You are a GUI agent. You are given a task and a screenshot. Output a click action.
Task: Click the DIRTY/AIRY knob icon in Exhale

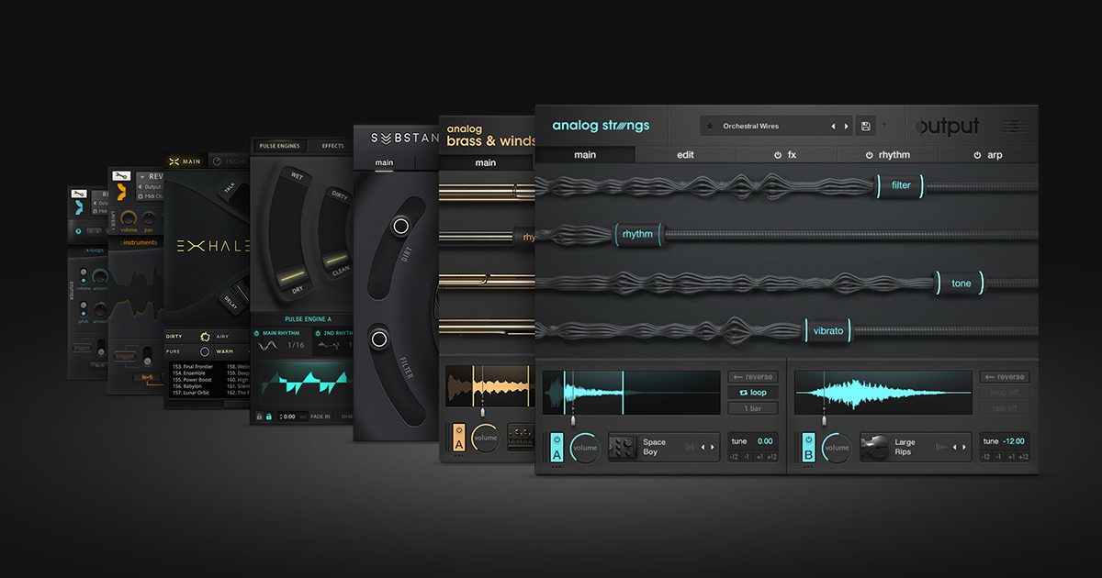[x=205, y=337]
